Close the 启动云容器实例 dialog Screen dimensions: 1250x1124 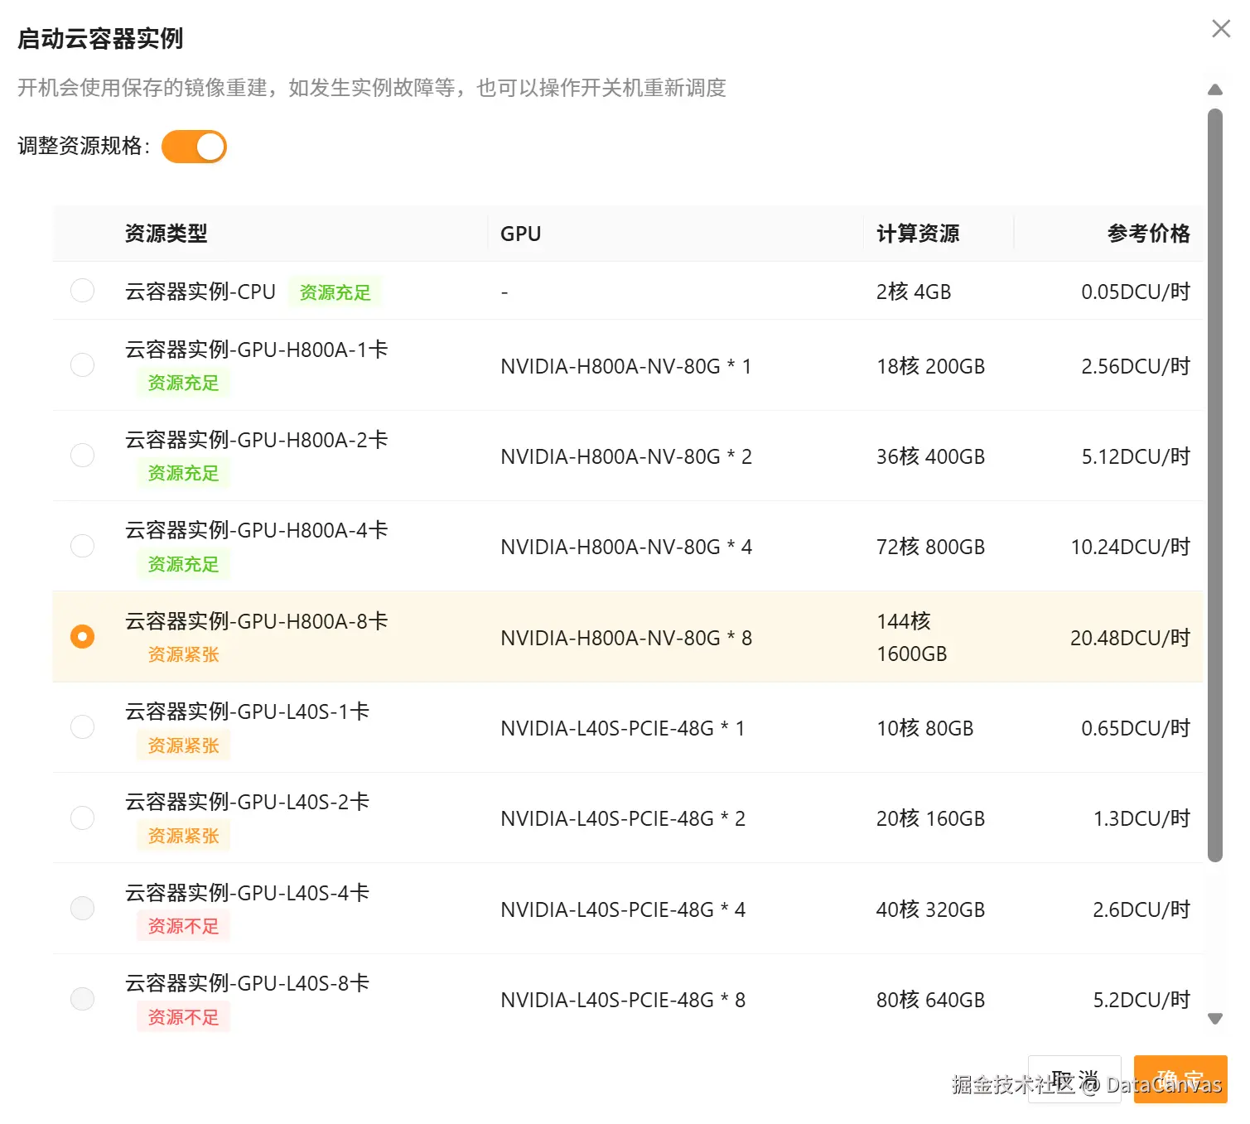(1220, 29)
